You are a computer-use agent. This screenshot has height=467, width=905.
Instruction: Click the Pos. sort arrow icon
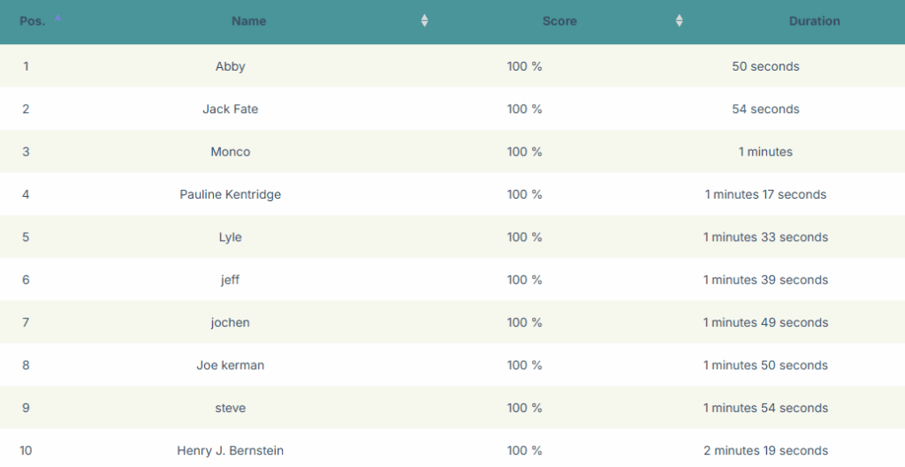[57, 18]
